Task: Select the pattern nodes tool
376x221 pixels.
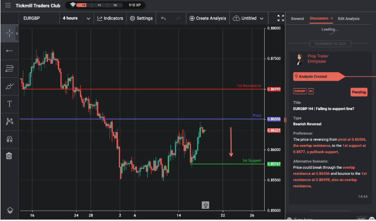Action: pyautogui.click(x=9, y=121)
